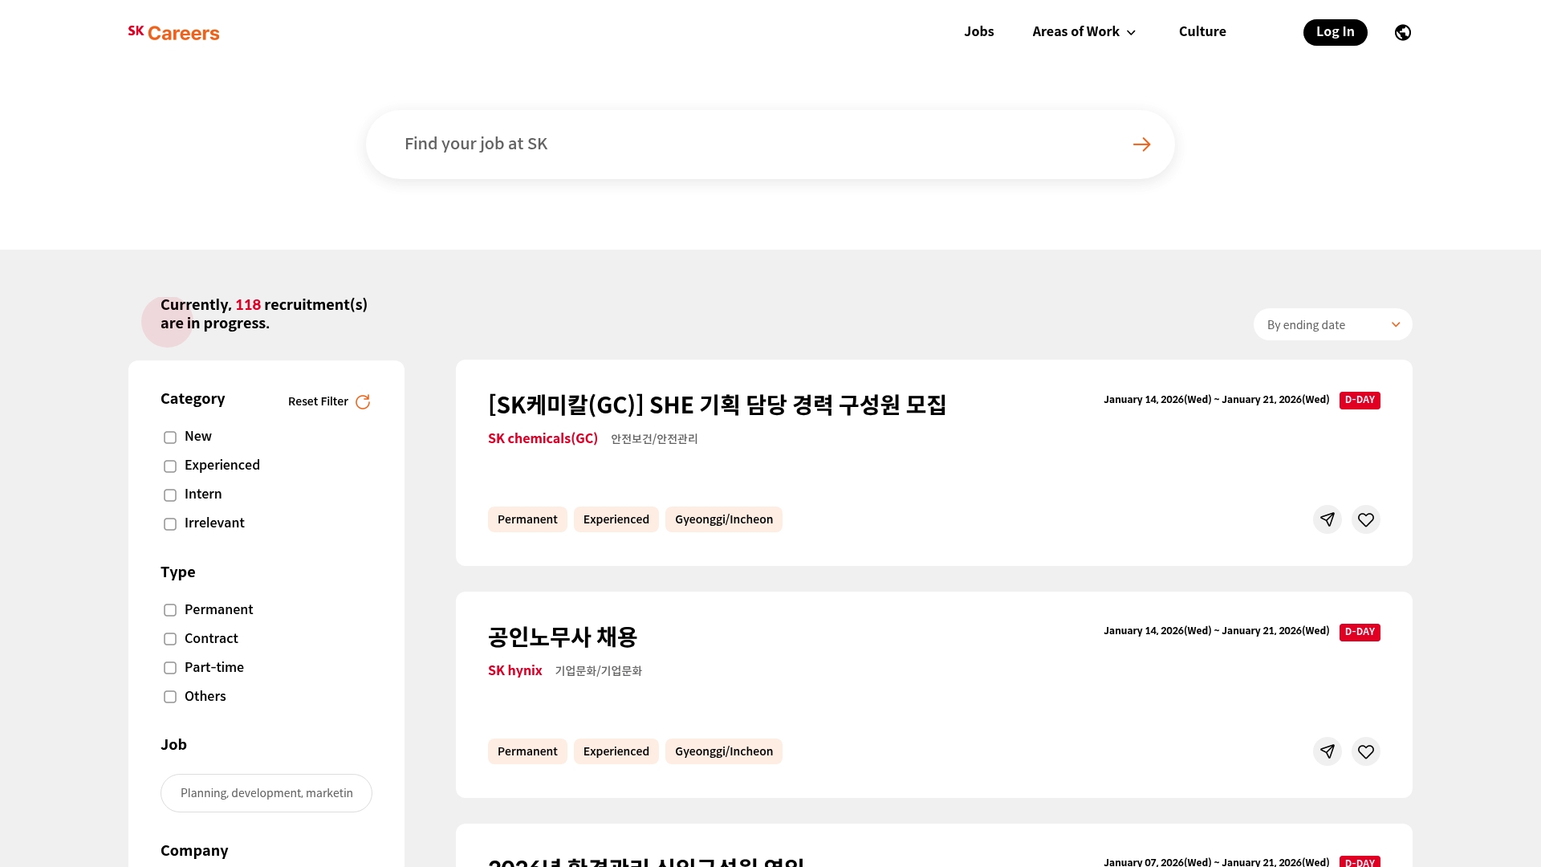Viewport: 1541px width, 867px height.
Task: Select the Culture menu item
Action: [1201, 32]
